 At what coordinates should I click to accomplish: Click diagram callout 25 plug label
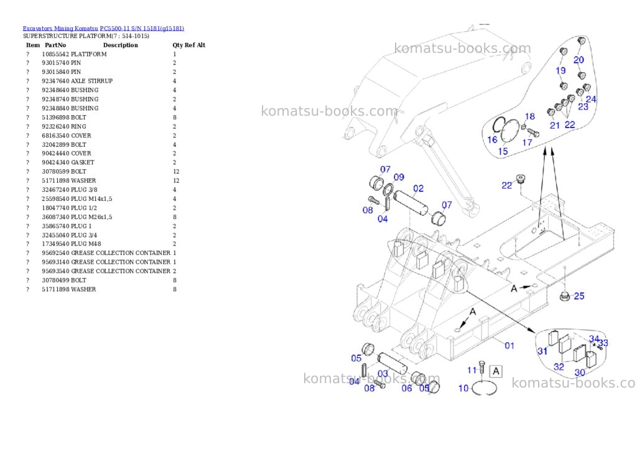579,296
